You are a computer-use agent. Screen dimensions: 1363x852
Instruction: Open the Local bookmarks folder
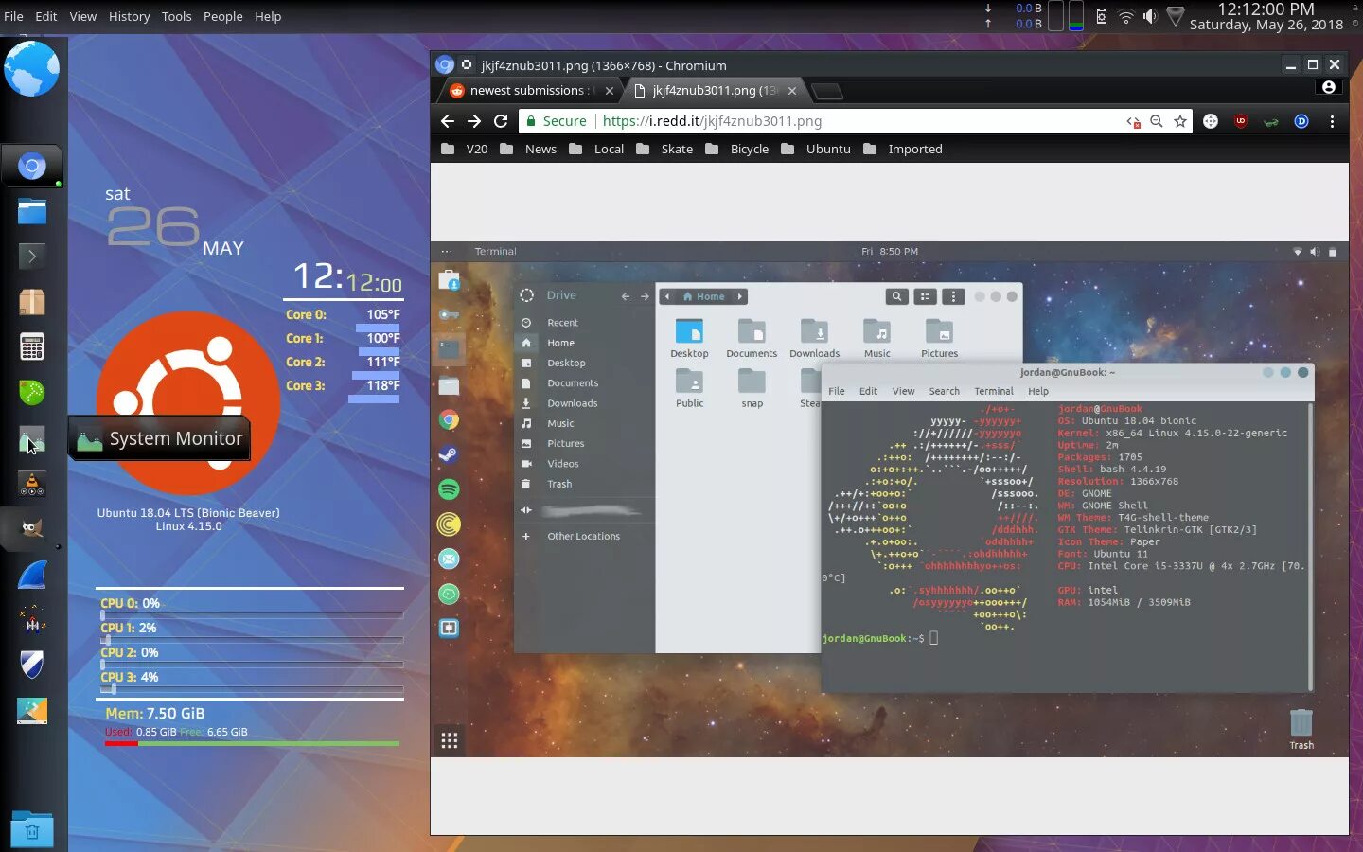[596, 149]
